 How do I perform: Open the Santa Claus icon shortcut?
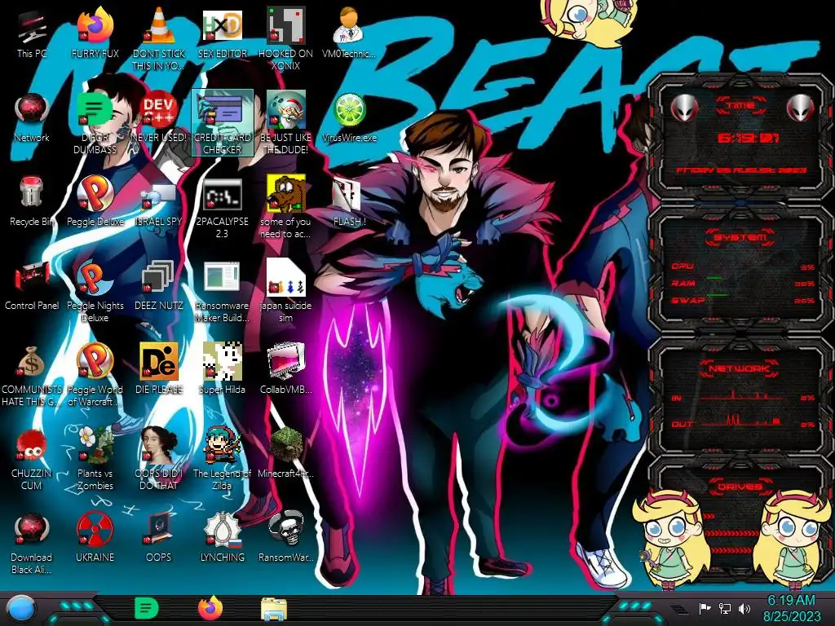click(x=285, y=122)
